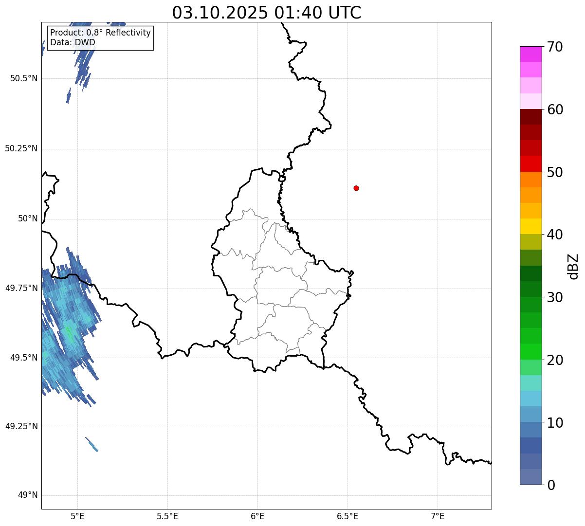Viewport: 585px width, 526px height.
Task: Click the colorbar 'dBZ' axis label
Action: [573, 266]
